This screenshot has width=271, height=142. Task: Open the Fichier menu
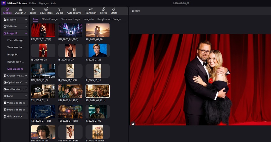tap(33, 3)
